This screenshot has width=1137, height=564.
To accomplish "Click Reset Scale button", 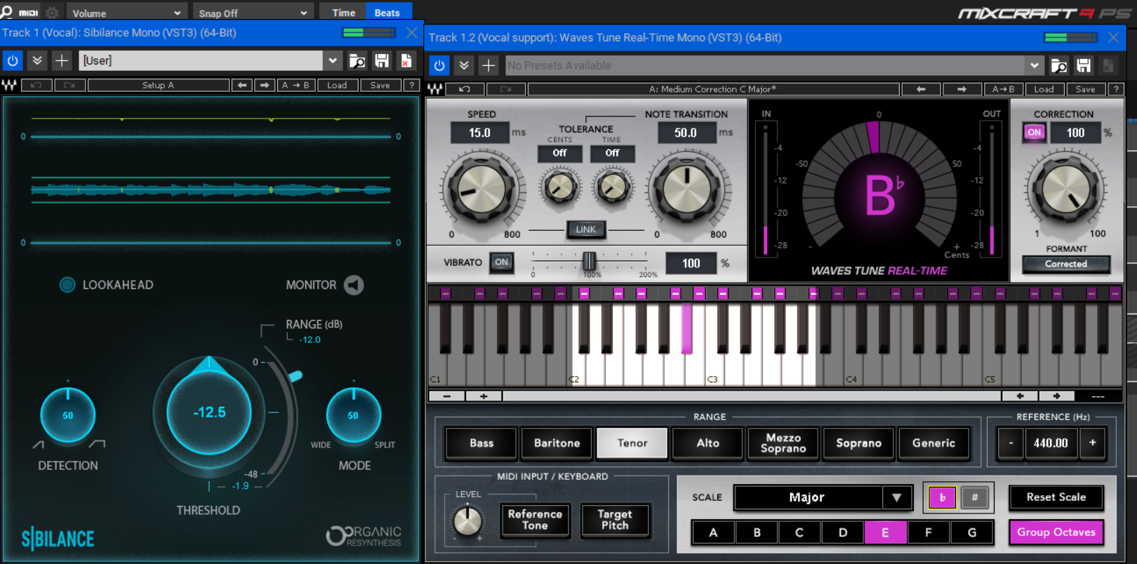I will [x=1056, y=497].
